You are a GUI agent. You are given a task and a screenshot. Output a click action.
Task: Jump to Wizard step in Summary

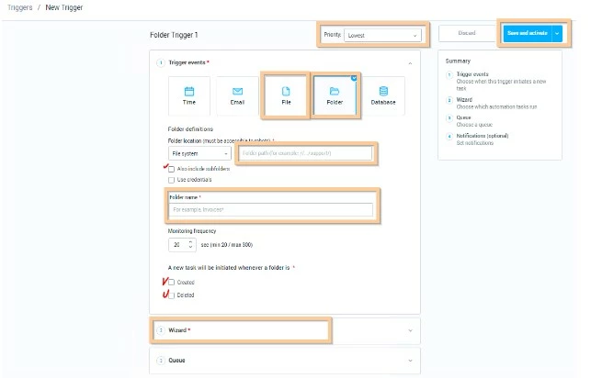[x=464, y=100]
